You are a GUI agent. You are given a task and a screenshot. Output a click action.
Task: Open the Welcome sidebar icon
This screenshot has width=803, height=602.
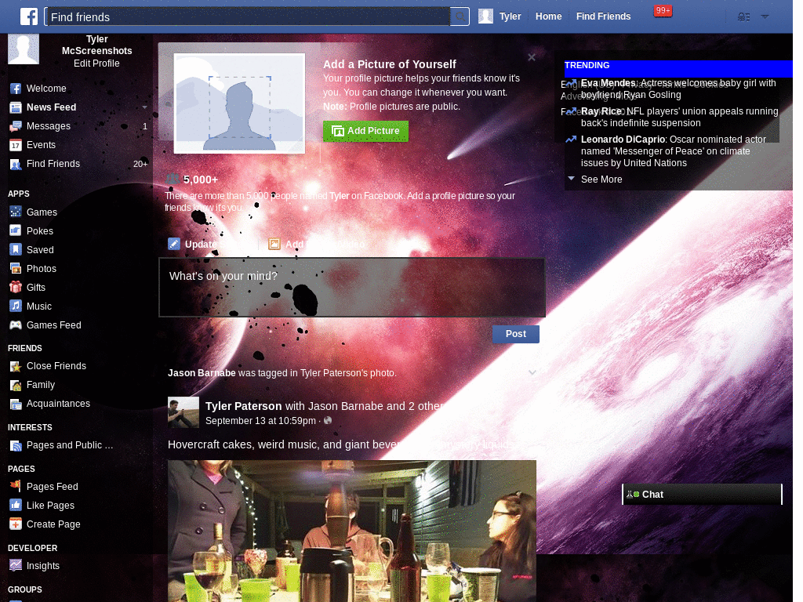pyautogui.click(x=16, y=89)
